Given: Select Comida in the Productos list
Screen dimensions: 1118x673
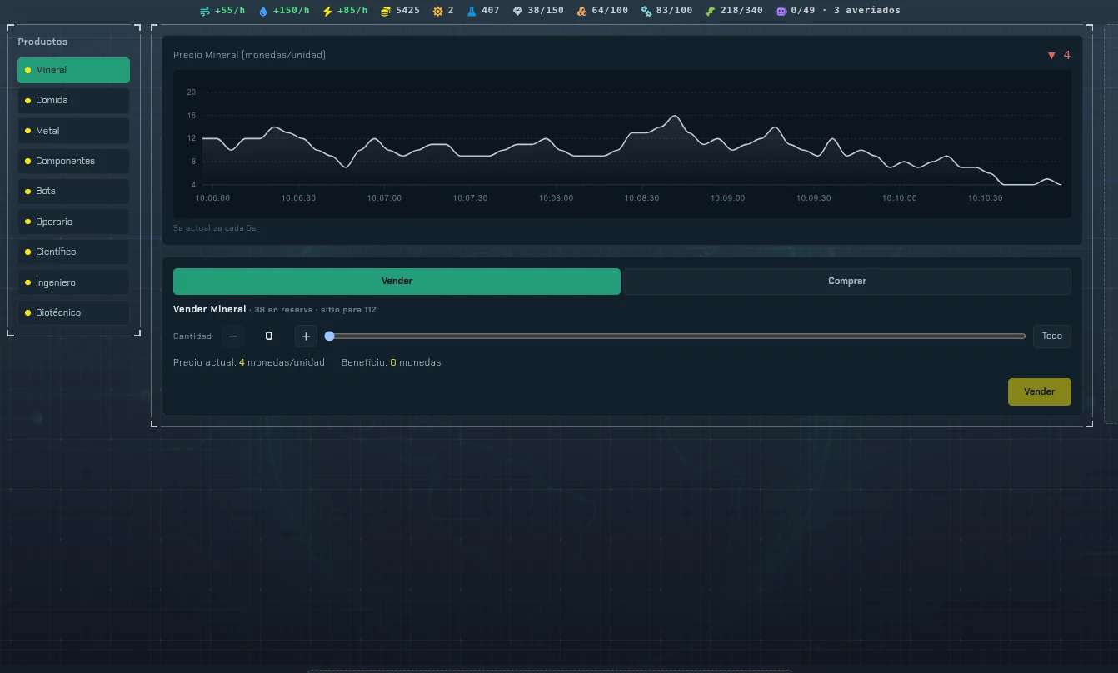Looking at the screenshot, I should point(73,100).
